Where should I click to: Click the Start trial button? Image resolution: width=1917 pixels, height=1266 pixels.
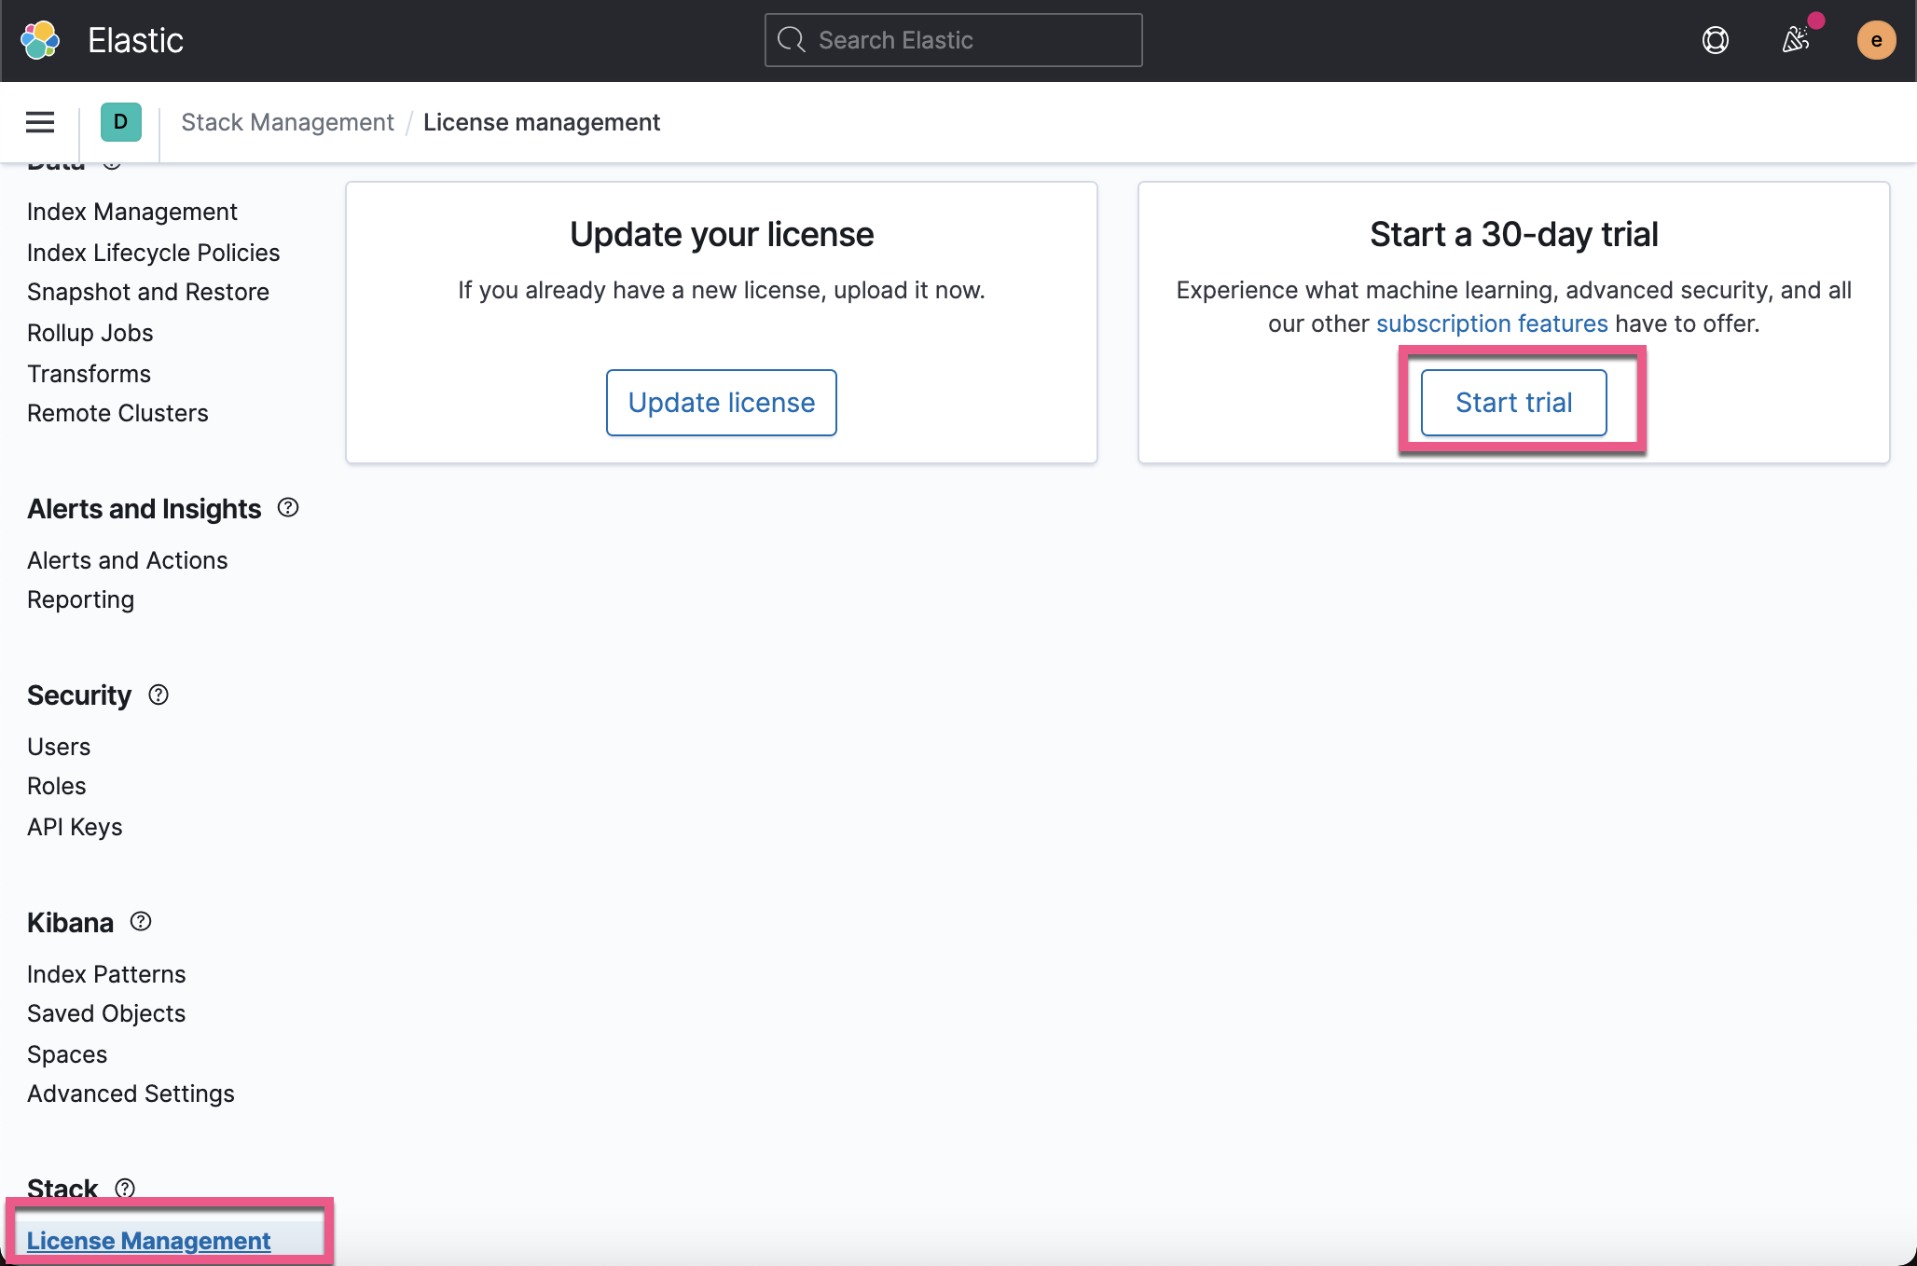(x=1512, y=402)
